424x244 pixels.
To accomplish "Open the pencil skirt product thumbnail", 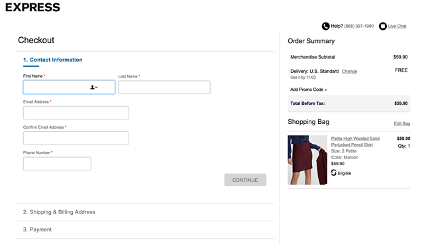I will [307, 160].
